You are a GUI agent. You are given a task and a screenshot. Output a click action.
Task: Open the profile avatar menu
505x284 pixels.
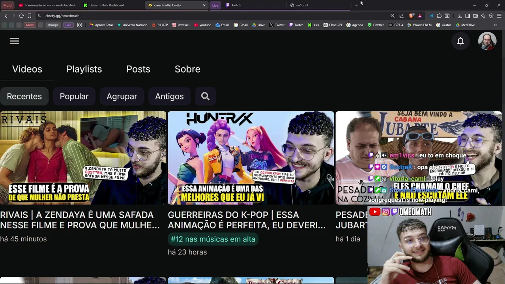pos(487,41)
